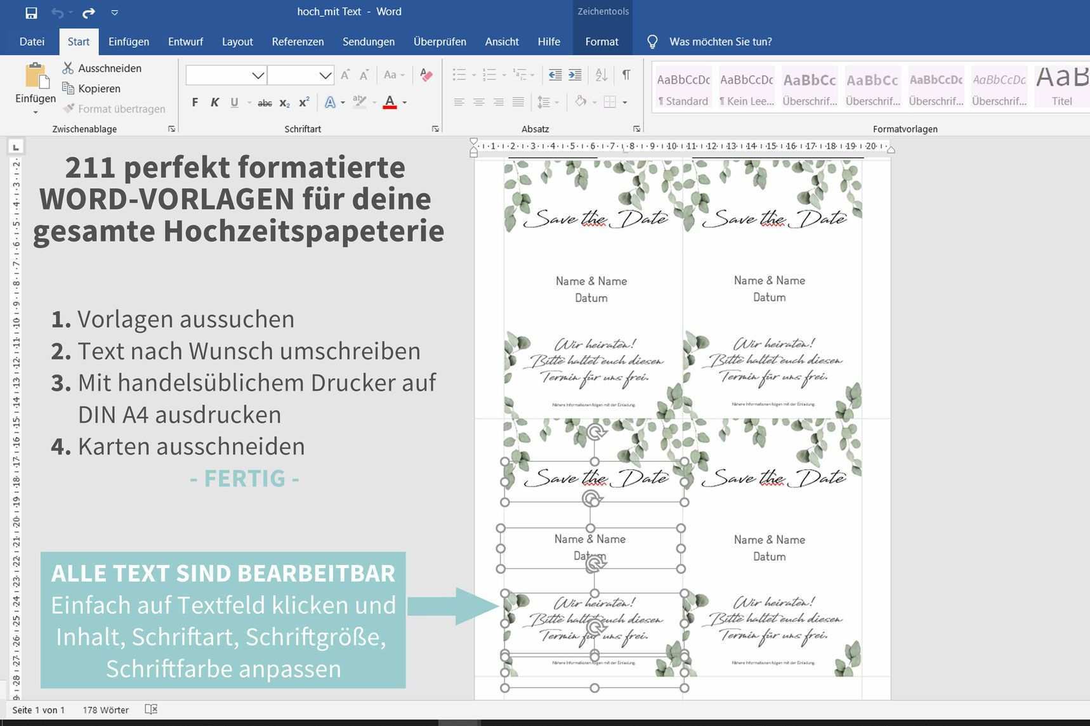
Task: Click the red font color button
Action: pyautogui.click(x=390, y=103)
